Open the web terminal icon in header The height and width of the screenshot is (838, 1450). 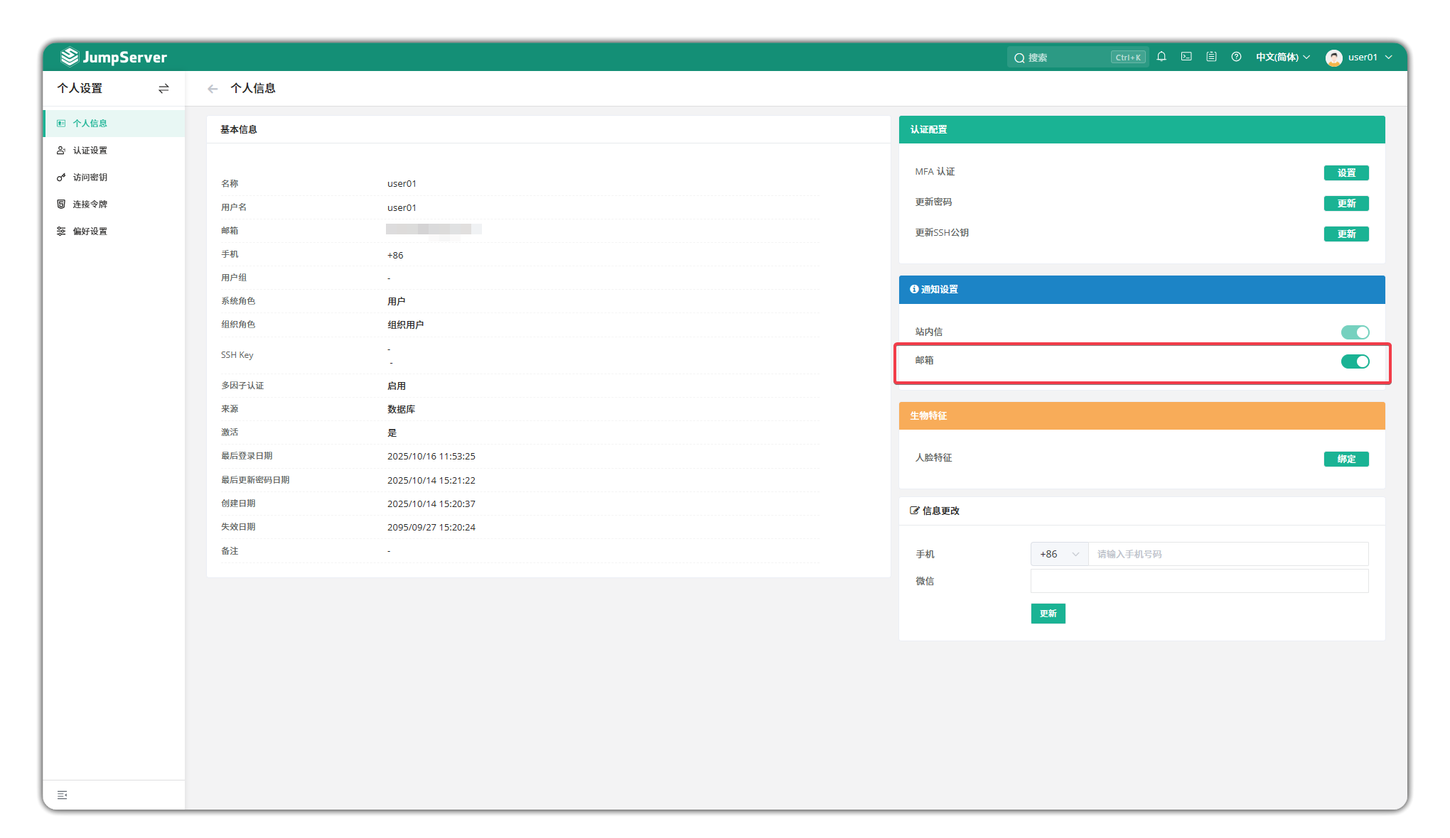coord(1186,57)
